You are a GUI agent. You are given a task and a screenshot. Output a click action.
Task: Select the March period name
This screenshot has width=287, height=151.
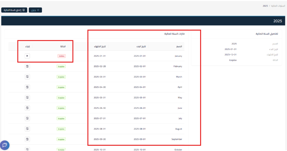click(x=179, y=77)
